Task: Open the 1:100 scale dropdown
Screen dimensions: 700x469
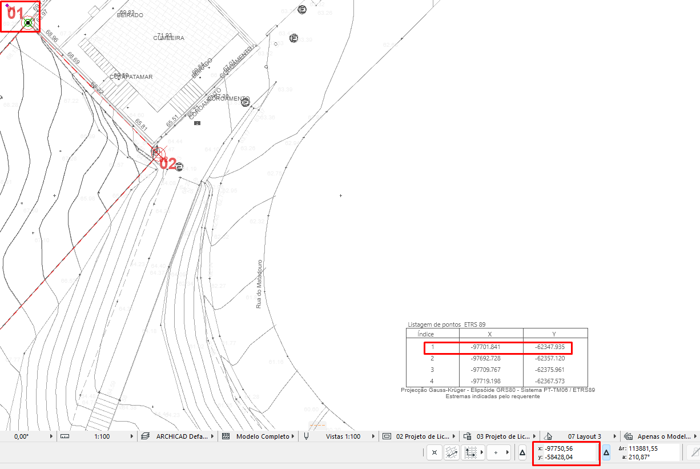Action: [x=131, y=436]
